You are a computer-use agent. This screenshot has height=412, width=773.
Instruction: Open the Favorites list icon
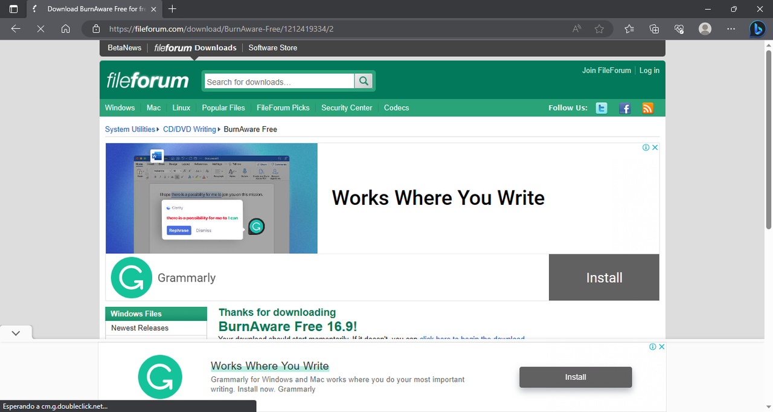629,28
